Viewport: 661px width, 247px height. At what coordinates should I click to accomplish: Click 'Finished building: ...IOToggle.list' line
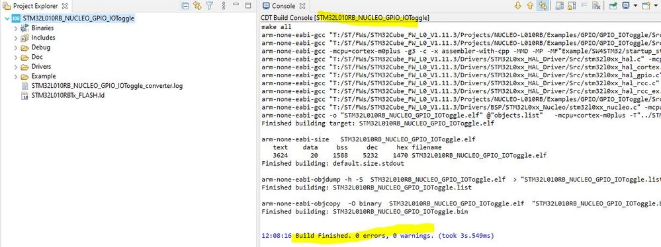[x=367, y=188]
